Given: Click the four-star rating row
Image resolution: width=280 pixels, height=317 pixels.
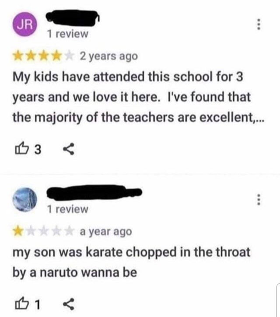Looking at the screenshot, I should click(43, 56).
